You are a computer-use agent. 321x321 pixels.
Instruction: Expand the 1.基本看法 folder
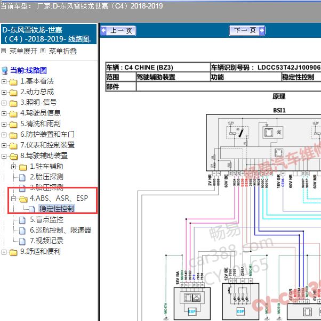pos(4,81)
